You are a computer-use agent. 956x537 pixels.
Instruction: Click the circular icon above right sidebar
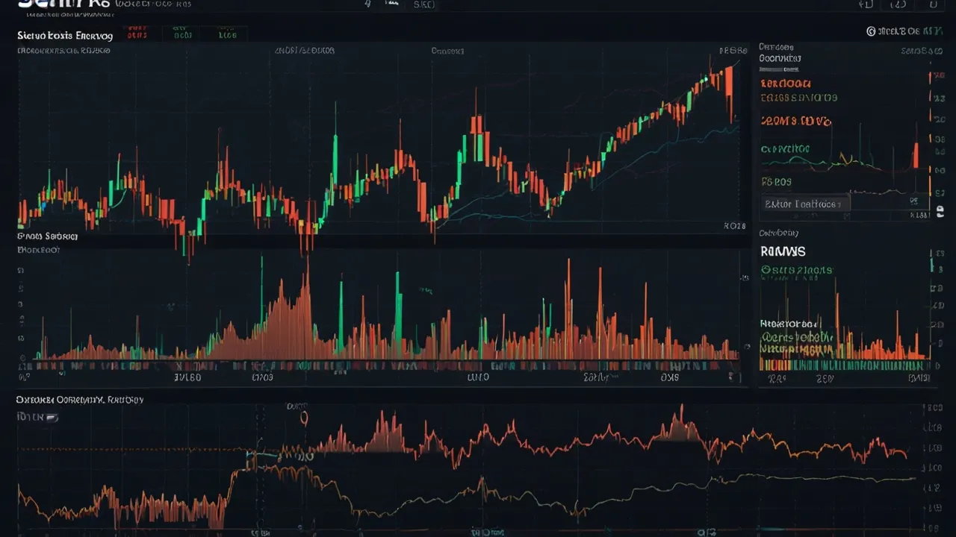[871, 31]
